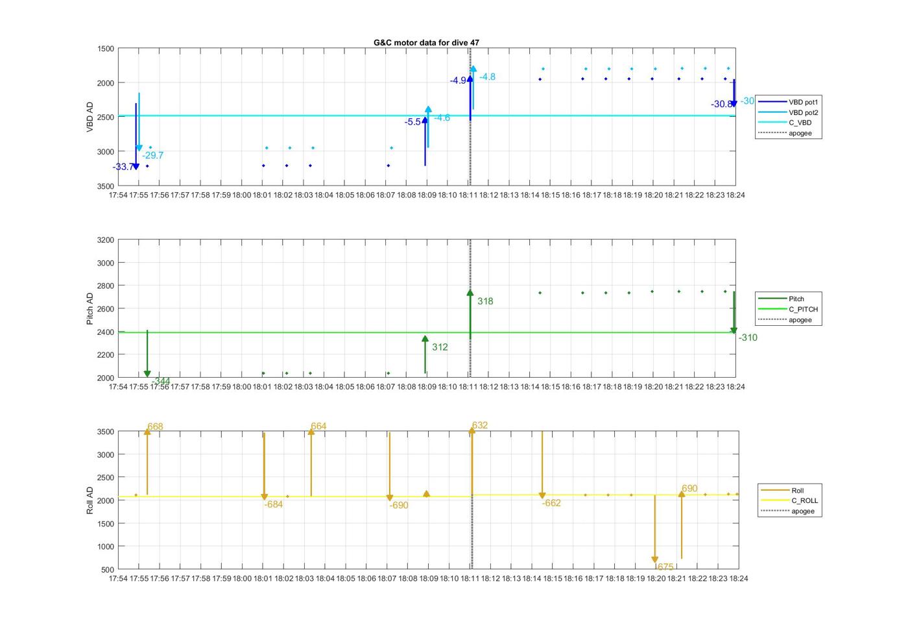The height and width of the screenshot is (640, 908).
Task: Click the "VBD AD" y-axis label
Action: 90,117
